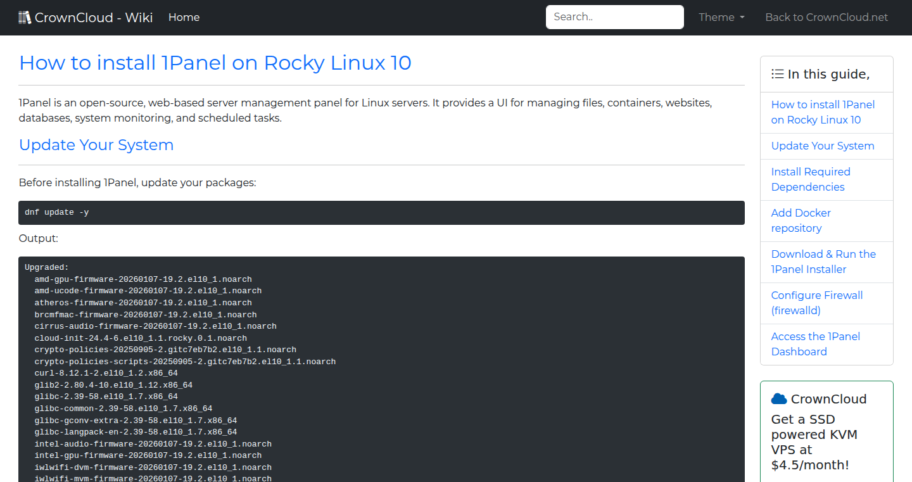The width and height of the screenshot is (912, 482).
Task: Follow the Back to CrownCloud.net link
Action: click(x=826, y=17)
